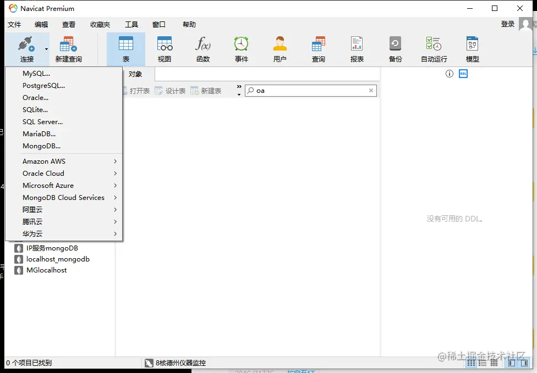This screenshot has width=537, height=373.
Task: Click the 连接 connection plug icon
Action: 26,44
